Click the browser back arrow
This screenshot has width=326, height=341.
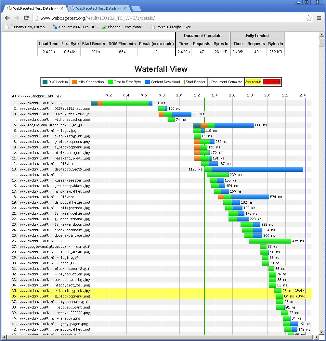pyautogui.click(x=7, y=18)
